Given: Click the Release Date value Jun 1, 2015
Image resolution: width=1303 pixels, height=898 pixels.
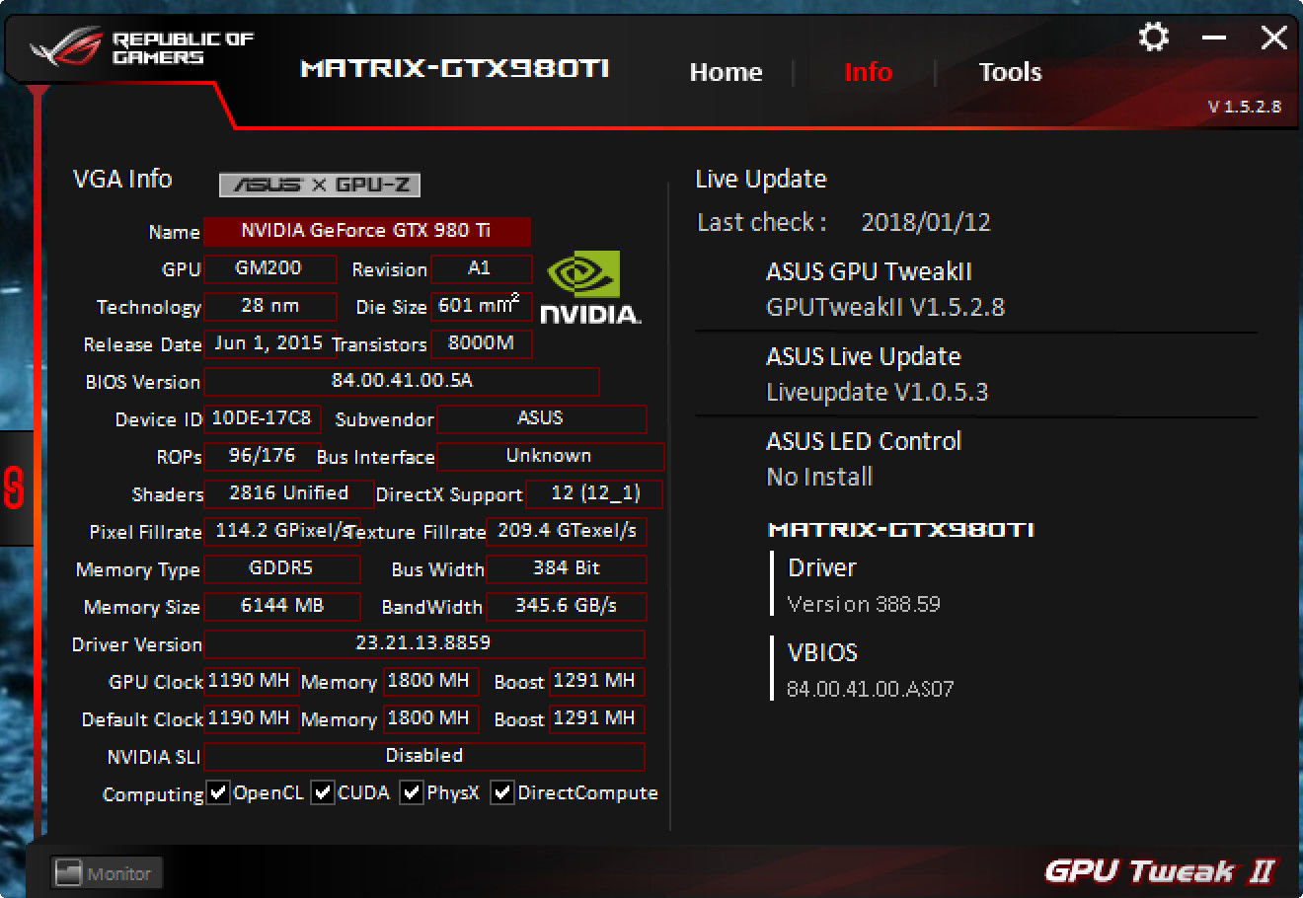Looking at the screenshot, I should (268, 343).
